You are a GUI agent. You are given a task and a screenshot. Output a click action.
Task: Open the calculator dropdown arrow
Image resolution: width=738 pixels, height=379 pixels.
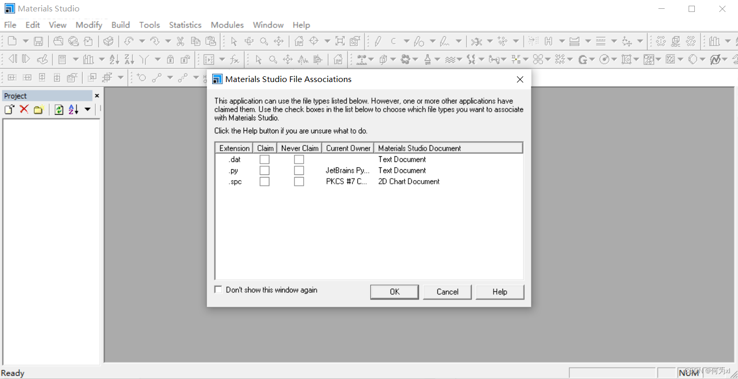[x=75, y=60]
